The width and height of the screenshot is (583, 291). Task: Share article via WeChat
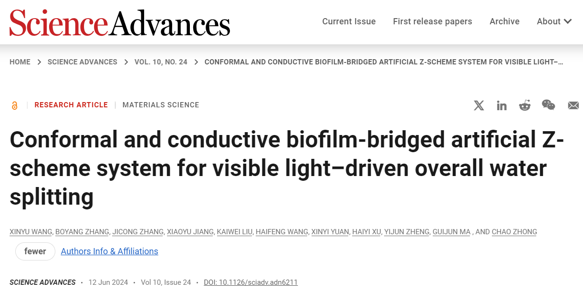point(548,105)
